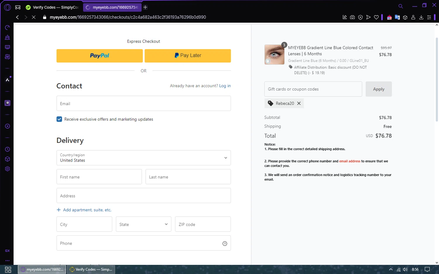Image resolution: width=439 pixels, height=274 pixels.
Task: Search tabs with the magnifier icon
Action: pyautogui.click(x=401, y=6)
